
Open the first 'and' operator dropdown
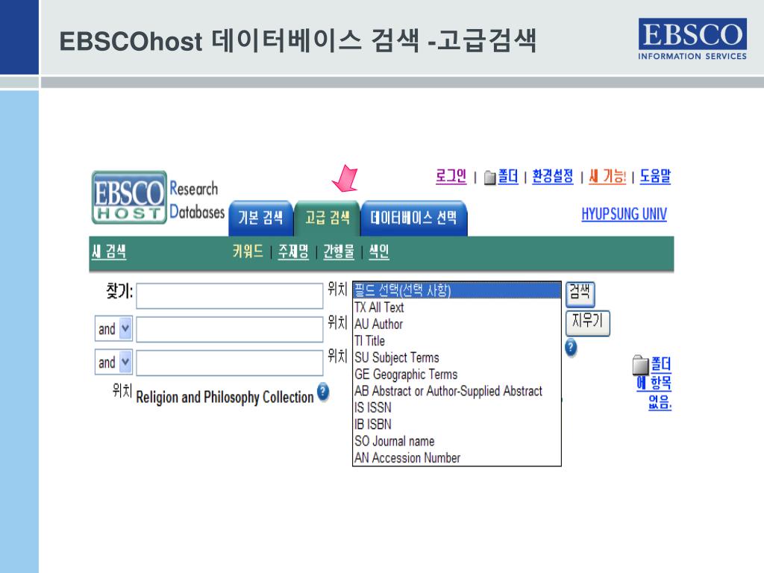pos(113,329)
